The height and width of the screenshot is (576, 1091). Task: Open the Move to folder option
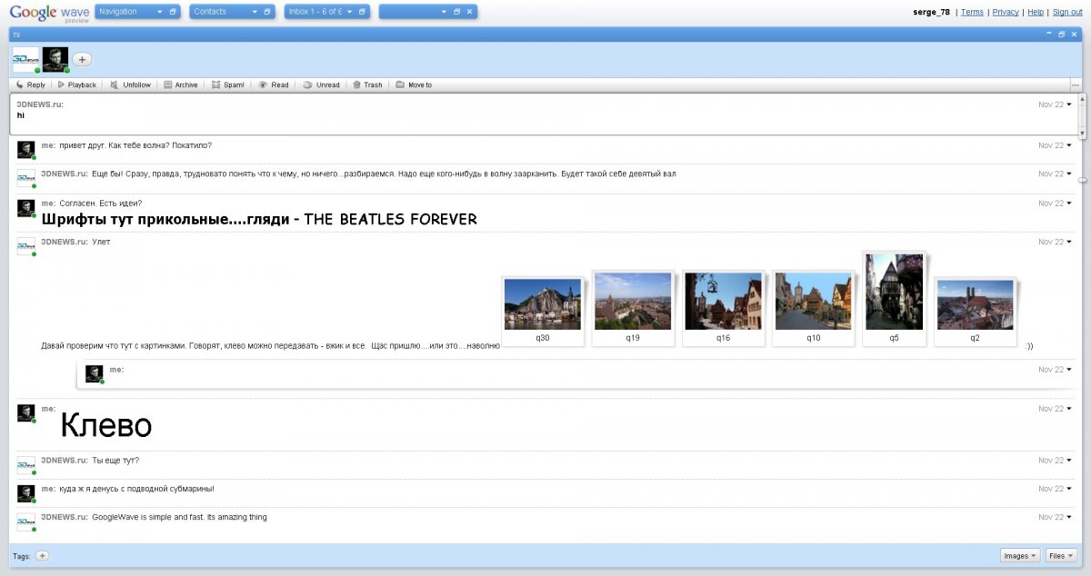pos(414,84)
